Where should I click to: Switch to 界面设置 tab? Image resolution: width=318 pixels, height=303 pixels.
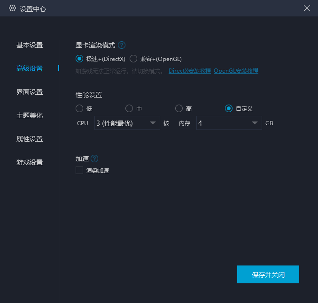pyautogui.click(x=30, y=92)
